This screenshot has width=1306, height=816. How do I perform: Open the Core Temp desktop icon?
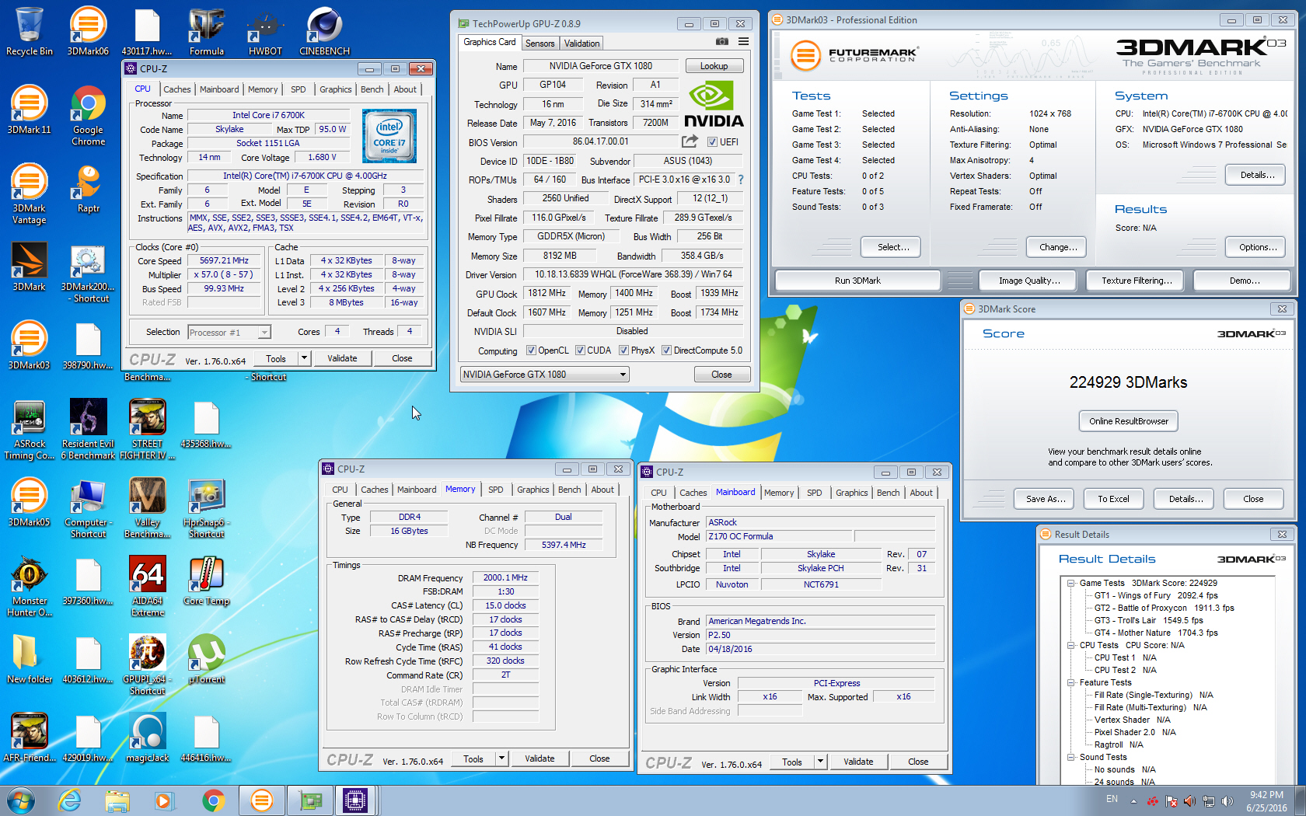tap(206, 581)
